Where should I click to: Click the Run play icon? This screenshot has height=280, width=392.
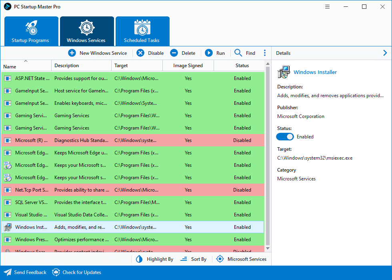point(209,53)
